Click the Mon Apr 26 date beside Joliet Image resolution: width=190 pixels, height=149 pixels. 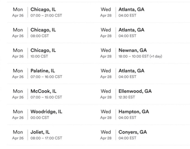(x=18, y=135)
